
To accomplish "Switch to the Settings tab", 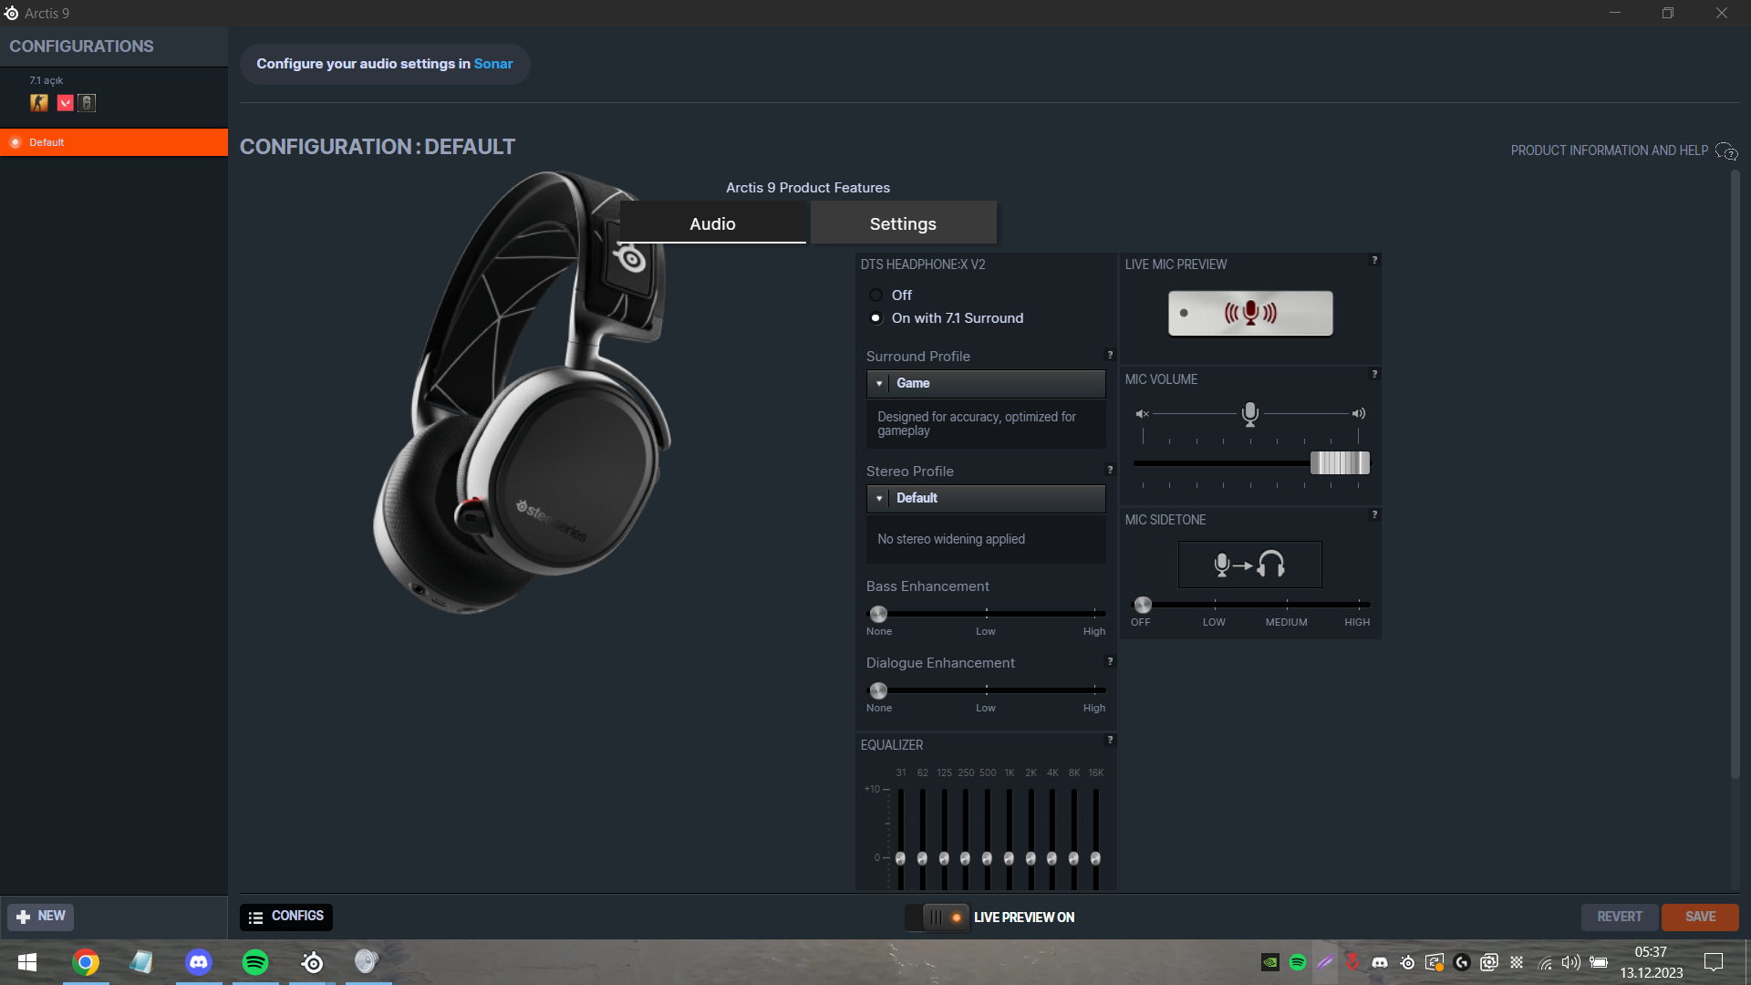I will 903,223.
